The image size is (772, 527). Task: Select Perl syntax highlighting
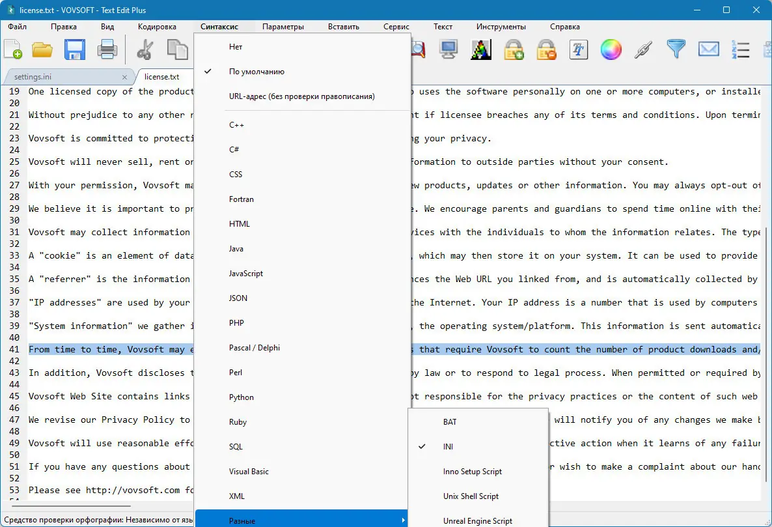pyautogui.click(x=303, y=373)
